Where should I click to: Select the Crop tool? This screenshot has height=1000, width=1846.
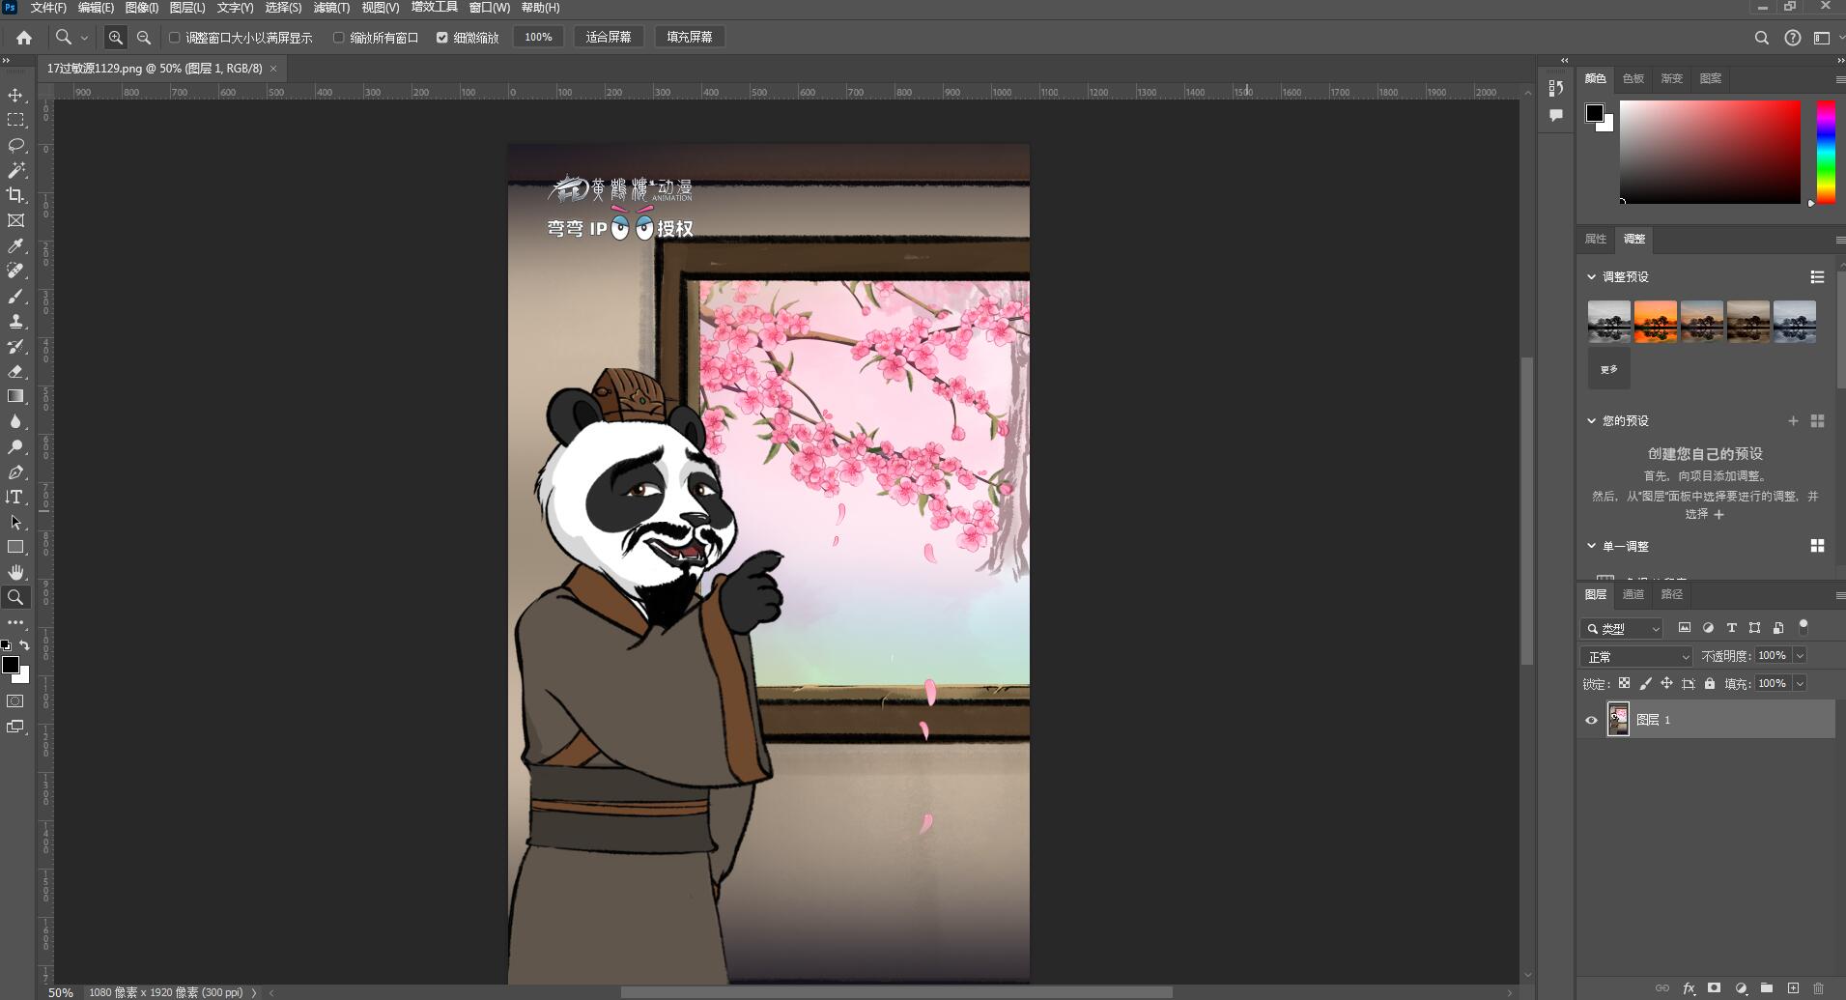pos(15,195)
